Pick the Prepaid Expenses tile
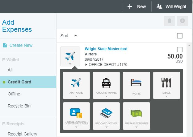The image size is (193, 137). tap(136, 115)
